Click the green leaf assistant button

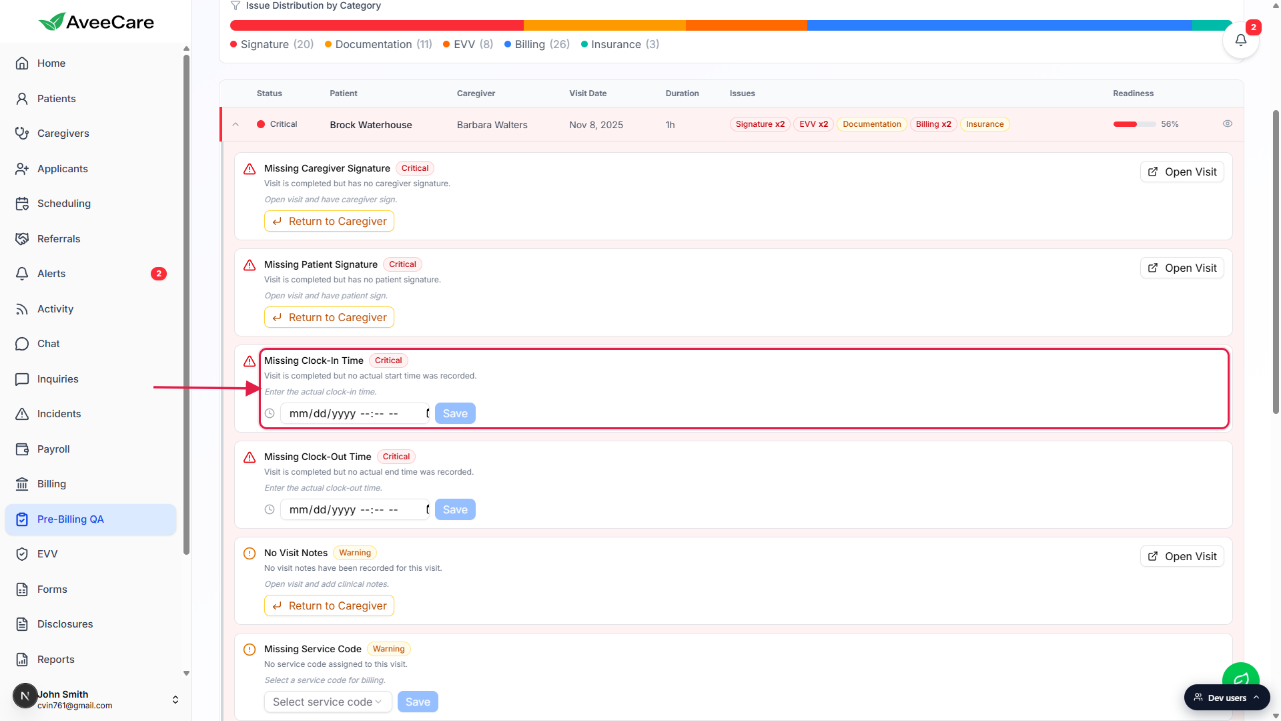tap(1240, 676)
